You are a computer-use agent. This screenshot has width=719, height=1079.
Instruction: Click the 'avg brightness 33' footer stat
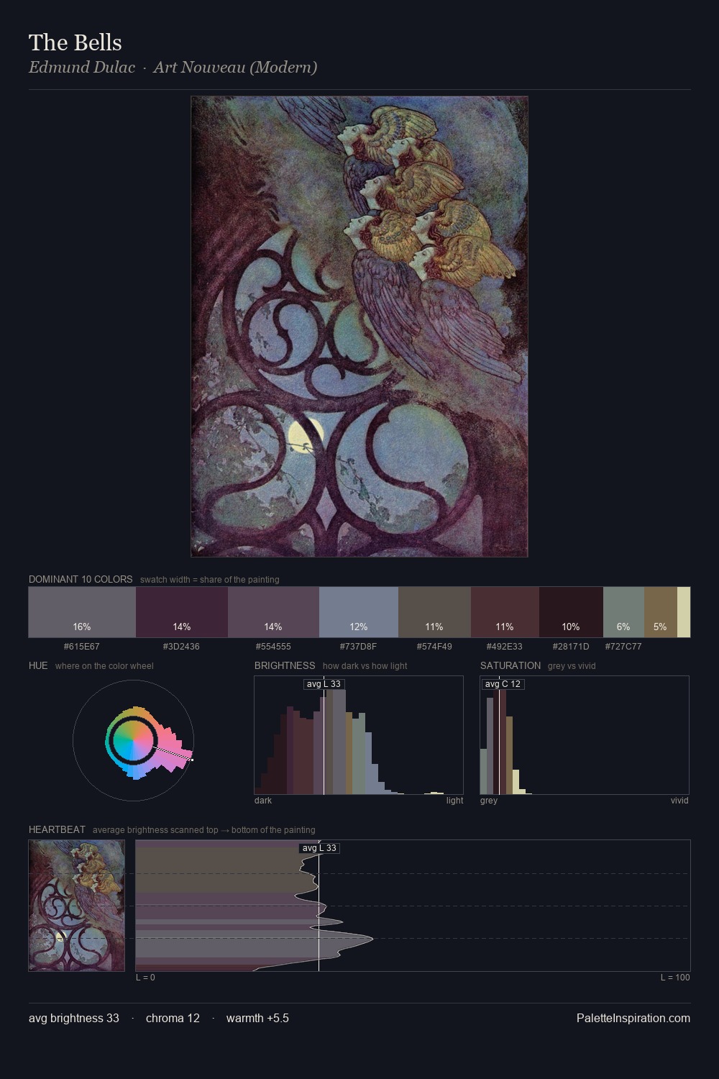[74, 1018]
